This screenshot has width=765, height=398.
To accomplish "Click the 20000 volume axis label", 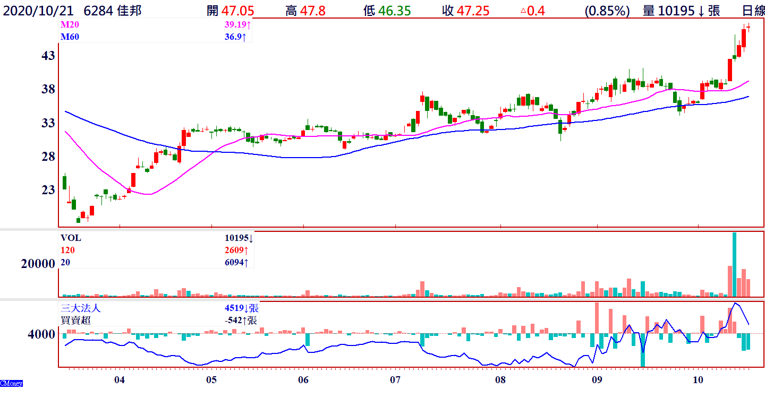I will (x=38, y=264).
